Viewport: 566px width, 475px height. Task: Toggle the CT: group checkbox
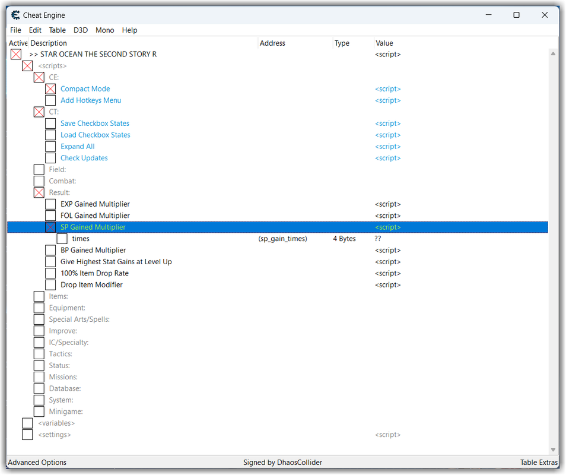click(x=39, y=112)
